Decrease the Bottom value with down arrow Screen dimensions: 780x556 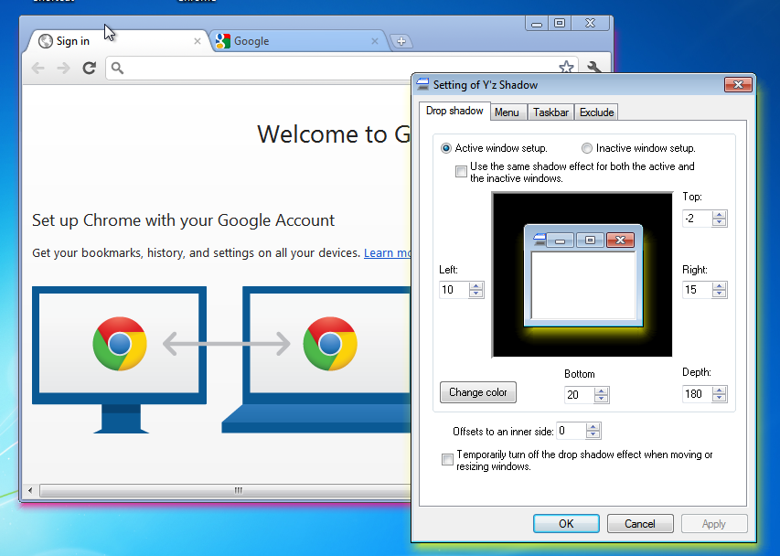point(602,399)
